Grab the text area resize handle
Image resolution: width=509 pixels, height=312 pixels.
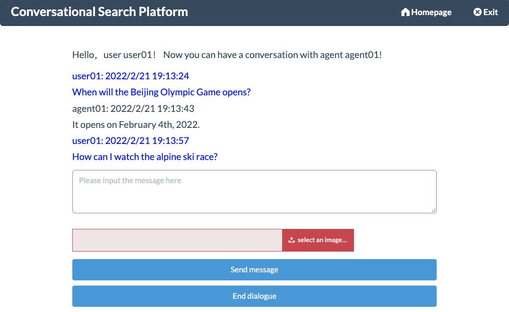433,210
